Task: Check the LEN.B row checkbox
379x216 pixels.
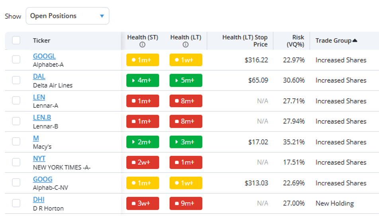Action: pos(16,121)
